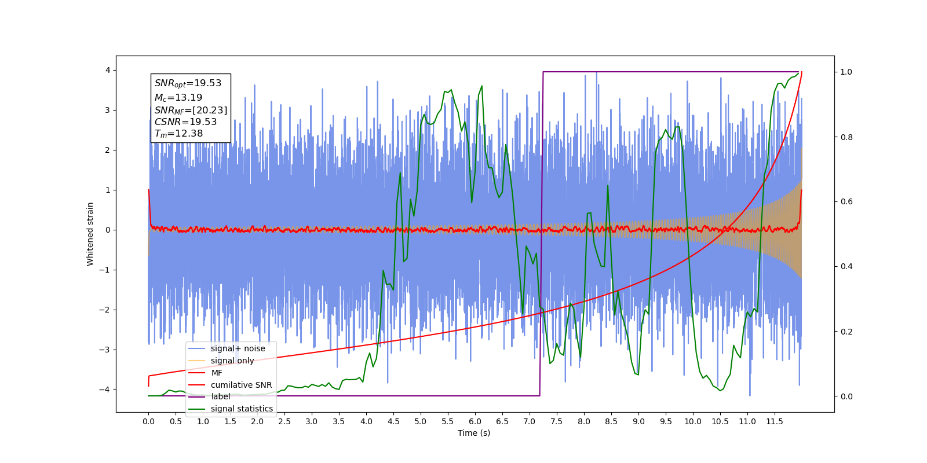Click x-axis tick label 3.0

312,421
